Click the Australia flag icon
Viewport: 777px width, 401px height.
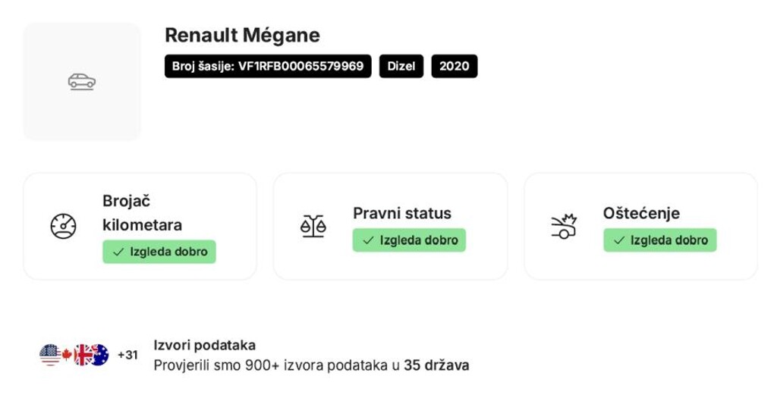tap(99, 355)
